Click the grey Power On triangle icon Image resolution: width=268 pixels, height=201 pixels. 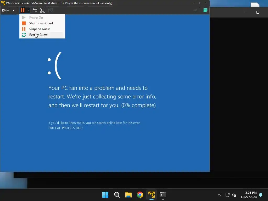point(24,18)
